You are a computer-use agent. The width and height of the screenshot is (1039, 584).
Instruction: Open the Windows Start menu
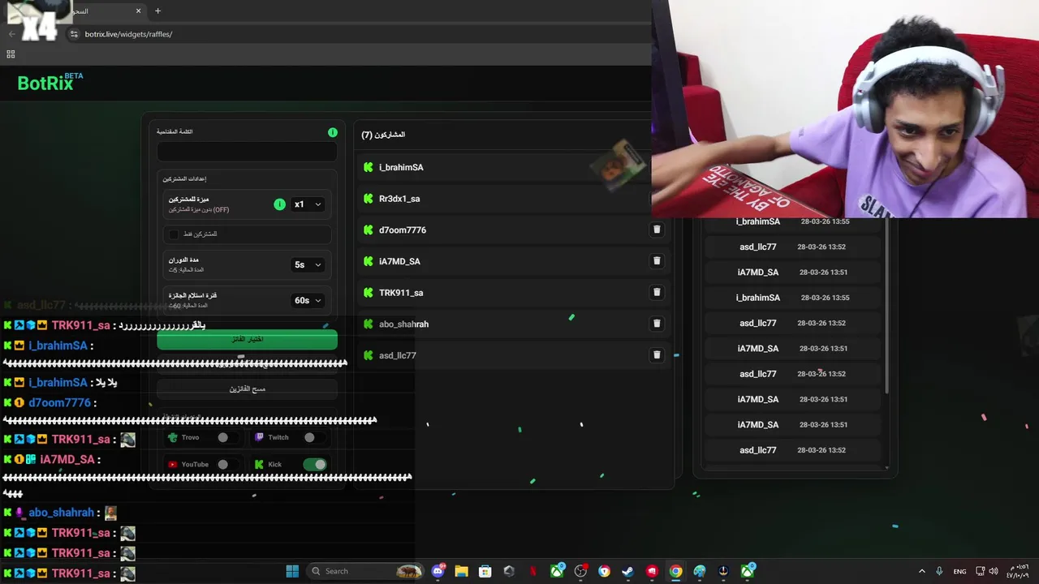pyautogui.click(x=292, y=571)
